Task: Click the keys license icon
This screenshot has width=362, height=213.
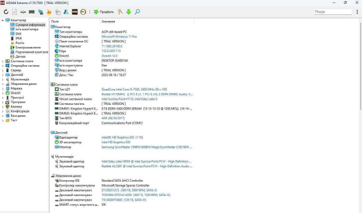Action: click(120, 12)
